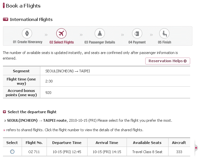Click the 02 Select Flights step label
Viewport: 200px width, 160px height.
click(x=62, y=42)
